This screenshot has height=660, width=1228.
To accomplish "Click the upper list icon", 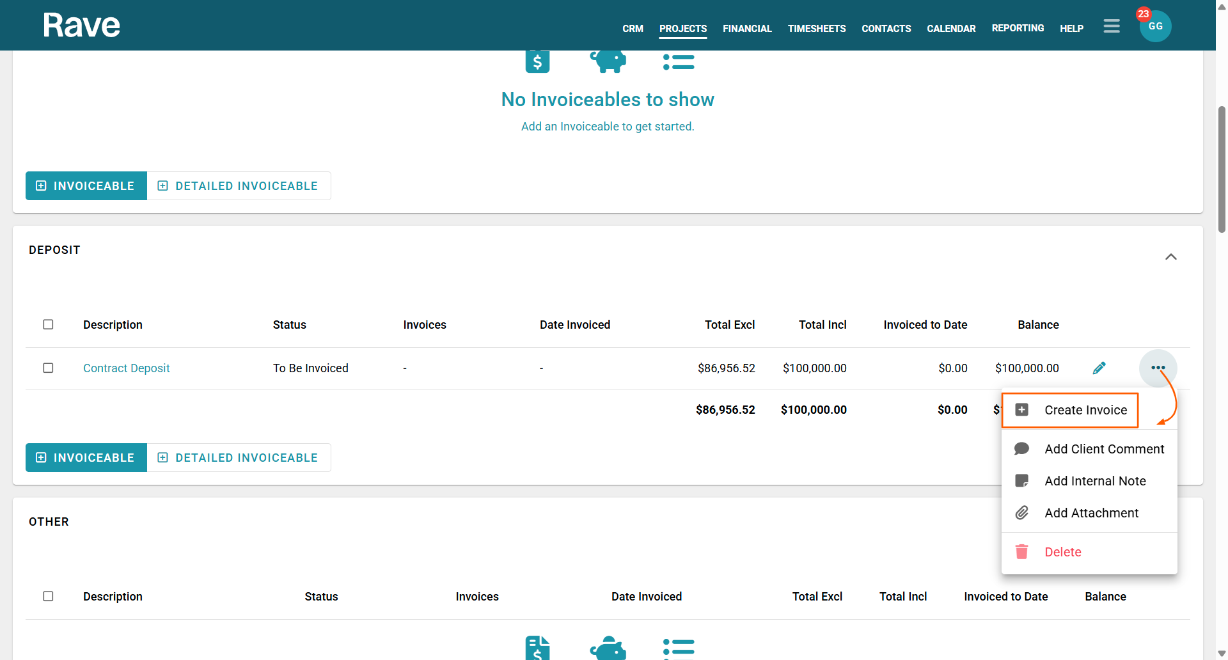I will 679,61.
